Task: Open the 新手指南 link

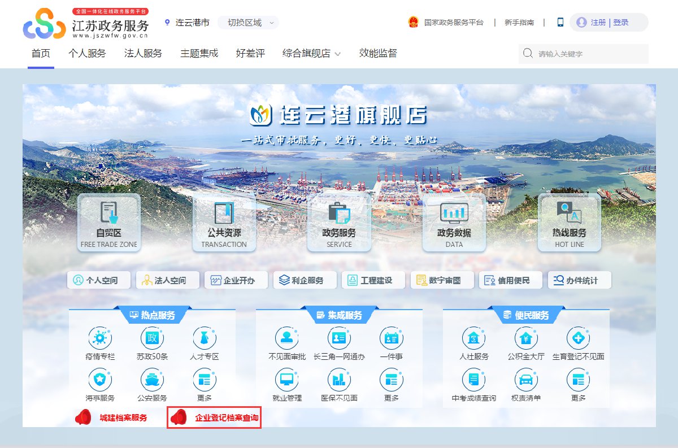Action: 519,23
